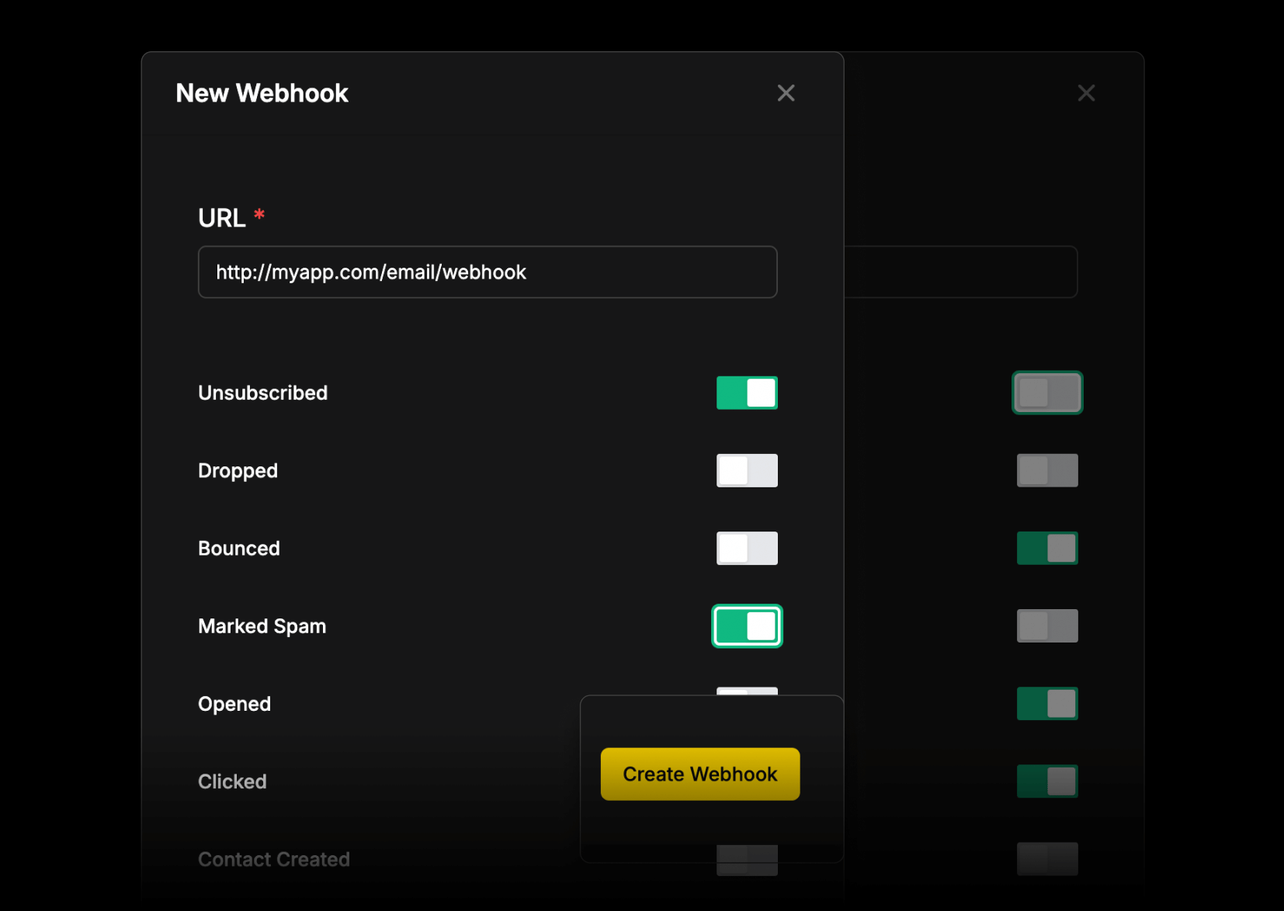
Task: Close the New Webhook dialog
Action: pos(786,93)
